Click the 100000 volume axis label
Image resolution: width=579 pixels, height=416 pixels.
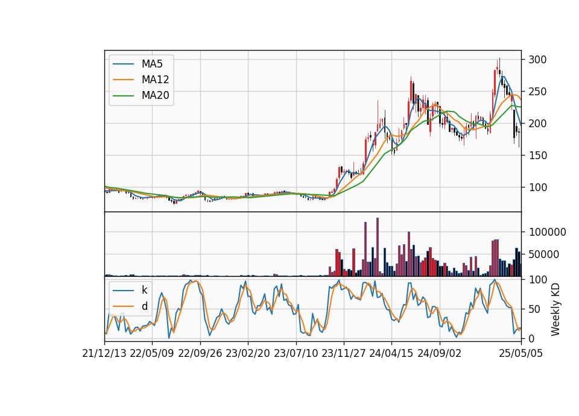coord(547,232)
